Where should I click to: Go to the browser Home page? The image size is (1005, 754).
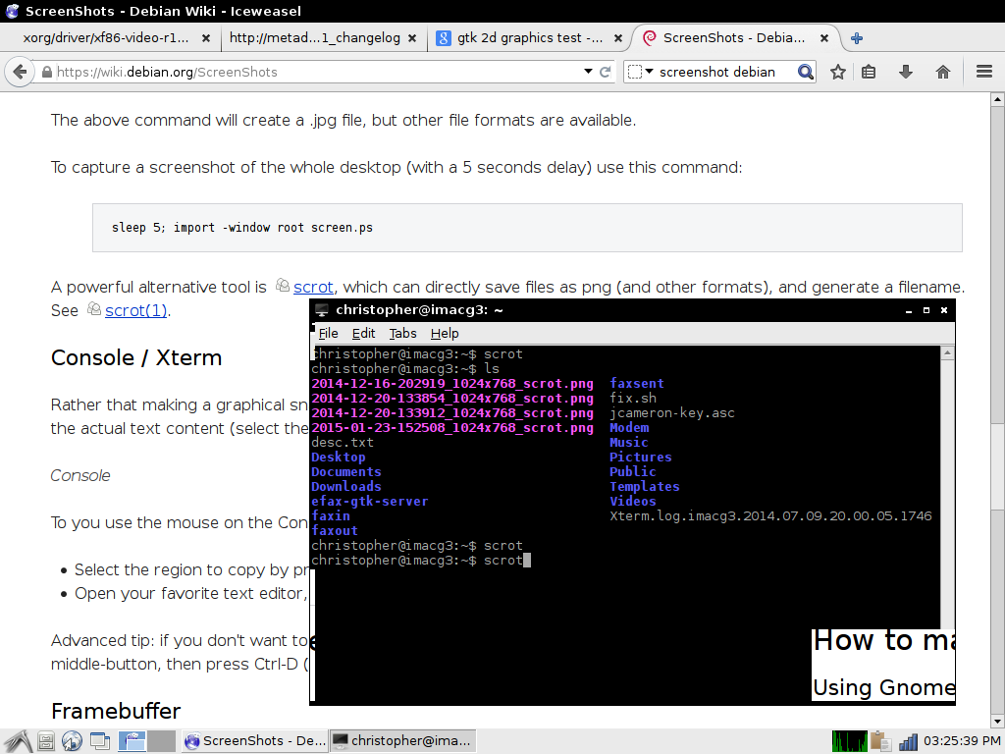pos(943,72)
